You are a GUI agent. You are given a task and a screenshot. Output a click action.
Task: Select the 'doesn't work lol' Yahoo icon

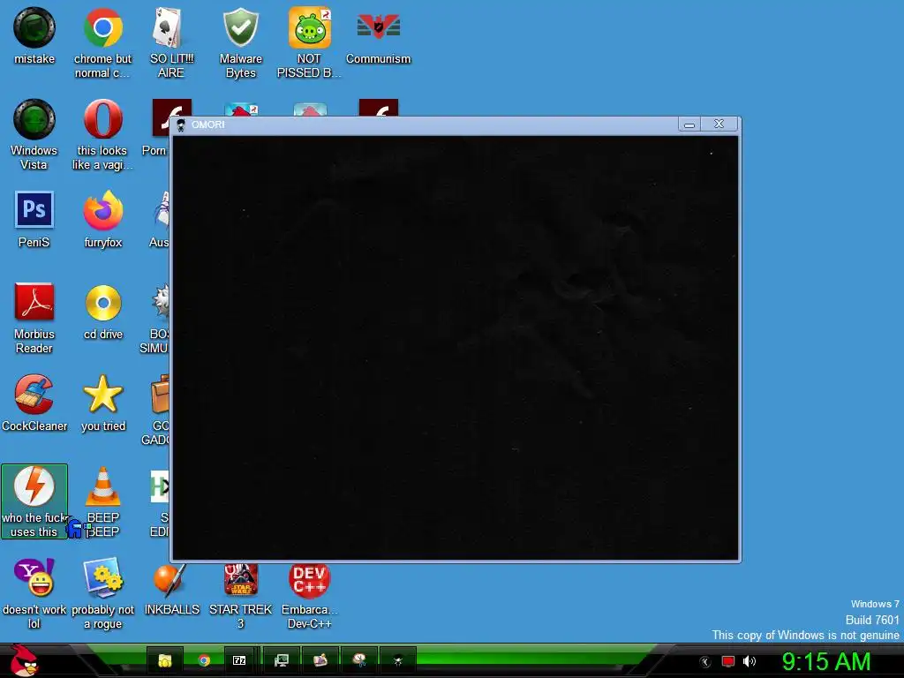pyautogui.click(x=34, y=592)
